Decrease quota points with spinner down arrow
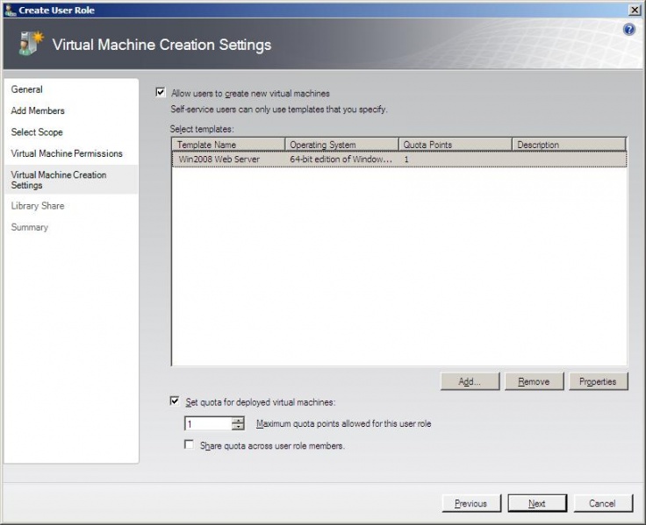The width and height of the screenshot is (646, 525). (x=238, y=428)
